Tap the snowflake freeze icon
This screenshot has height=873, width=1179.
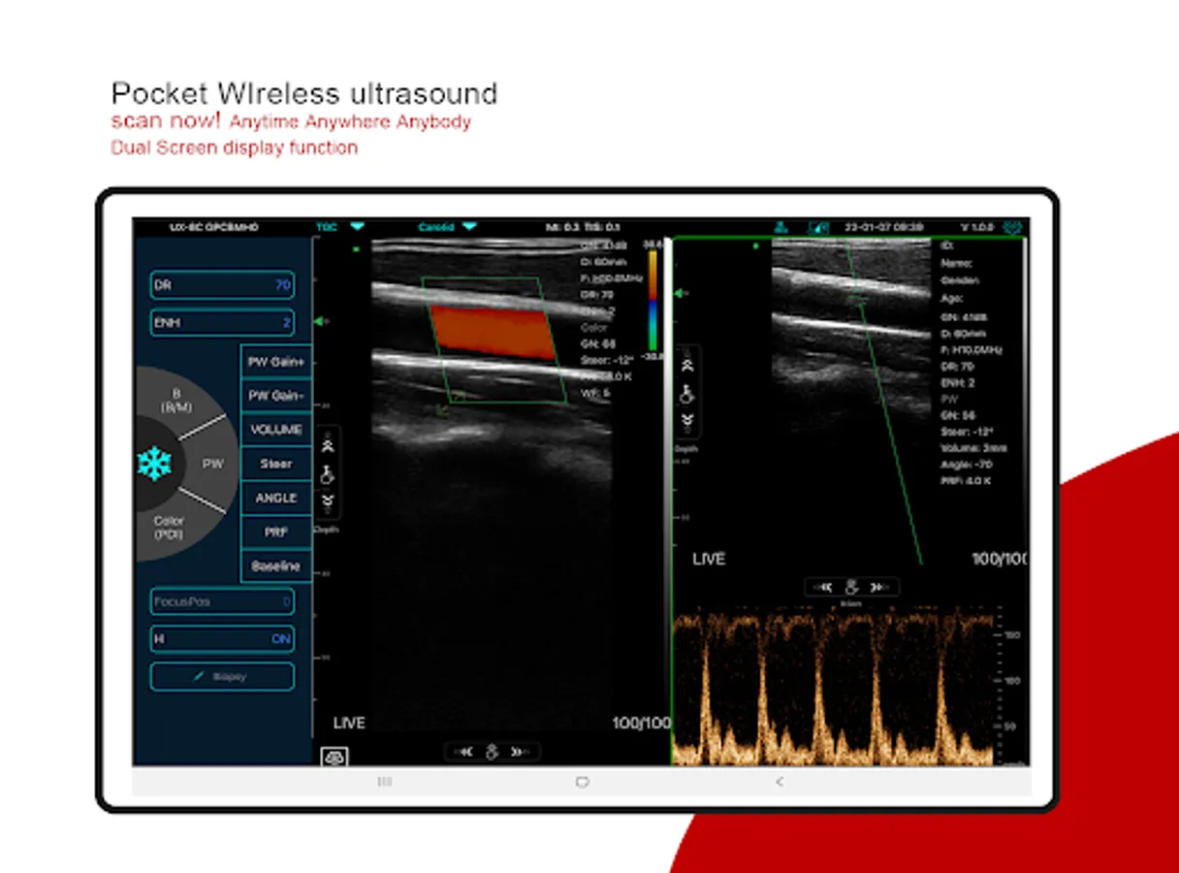point(153,464)
